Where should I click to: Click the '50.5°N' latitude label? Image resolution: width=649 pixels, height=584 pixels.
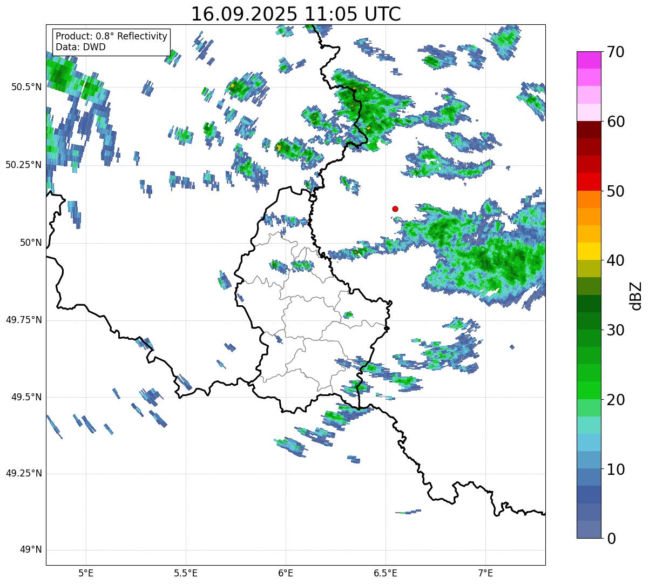26,87
